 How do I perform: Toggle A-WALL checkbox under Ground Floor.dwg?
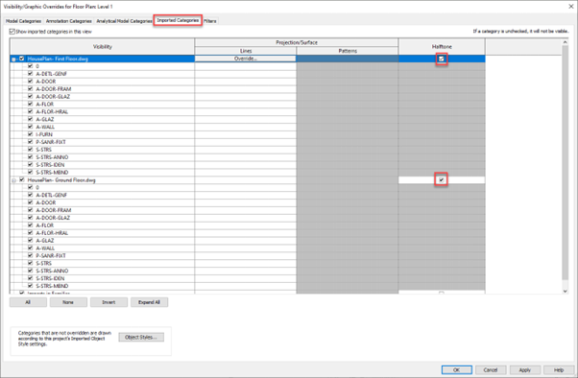(30, 248)
